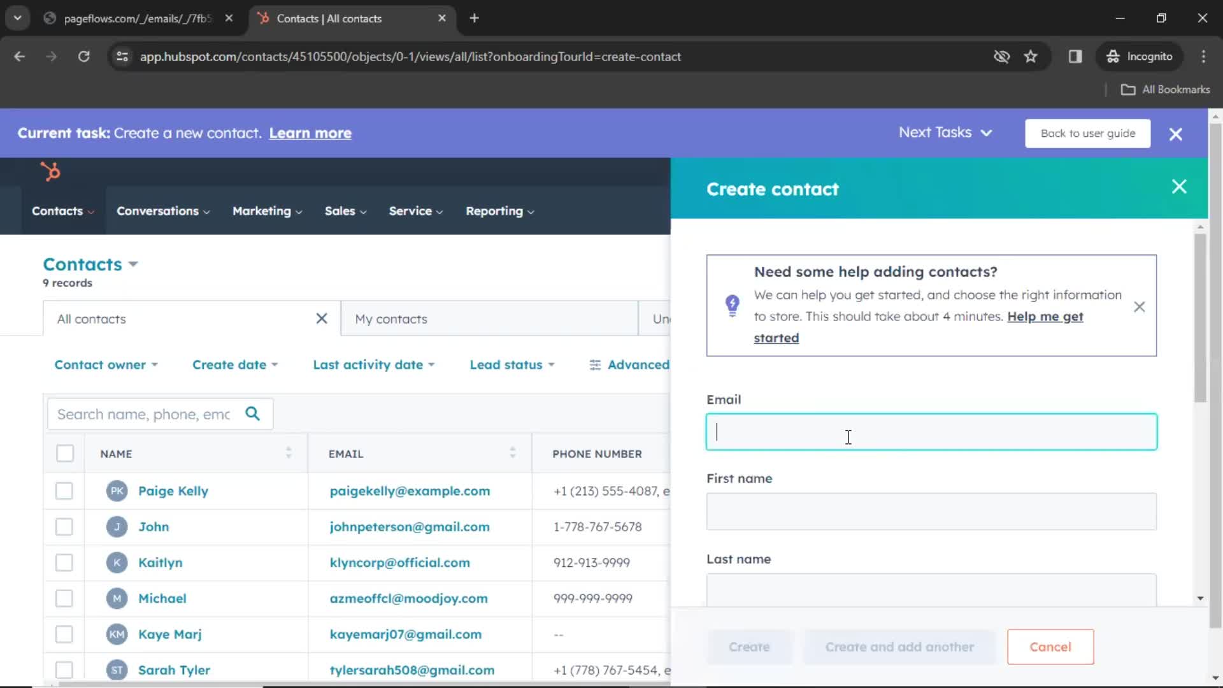Click Create and add another button
Screen dimensions: 1223x688
pyautogui.click(x=899, y=647)
